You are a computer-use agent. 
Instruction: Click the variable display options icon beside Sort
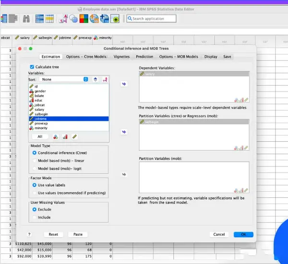[105, 80]
